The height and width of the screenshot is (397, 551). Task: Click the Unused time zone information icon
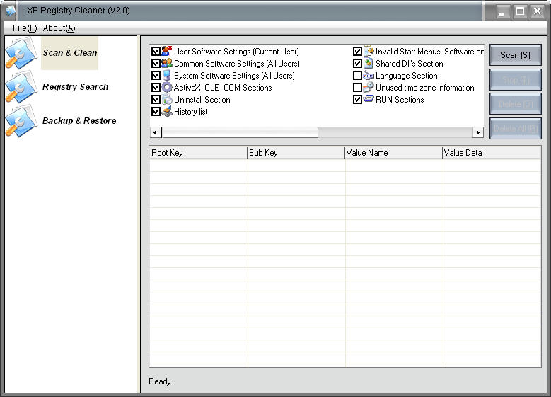(369, 88)
